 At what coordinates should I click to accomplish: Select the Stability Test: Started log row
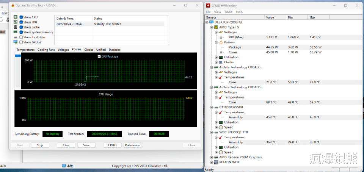point(110,24)
